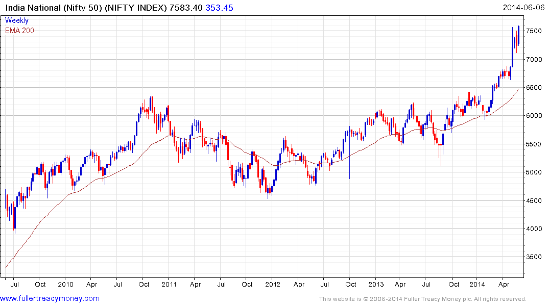
Task: Click the 2010 marker on time axis
Action: [x=65, y=284]
